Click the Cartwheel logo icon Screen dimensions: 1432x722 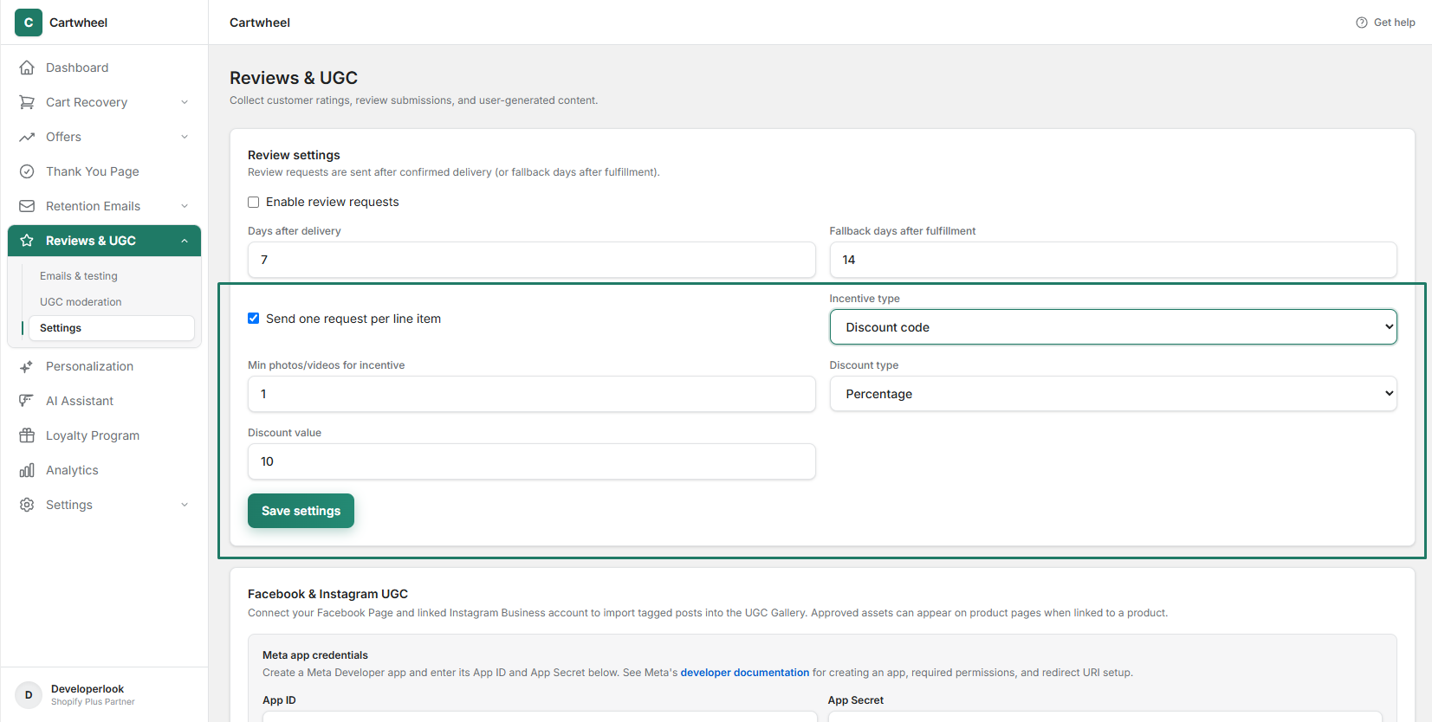coord(29,23)
